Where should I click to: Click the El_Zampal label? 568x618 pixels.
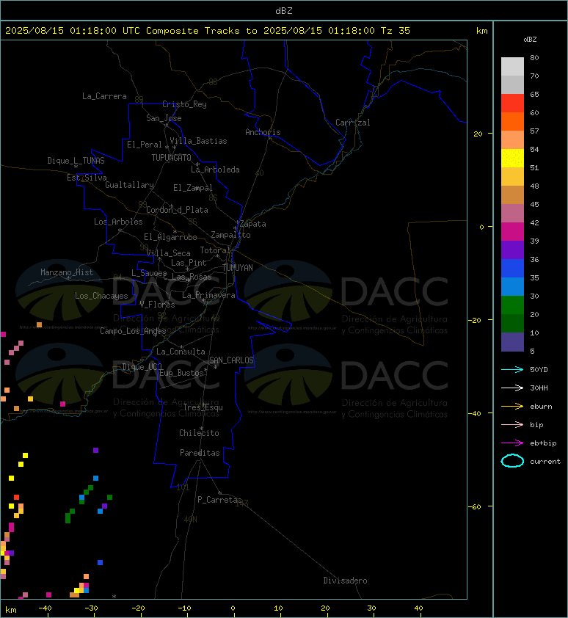point(193,188)
